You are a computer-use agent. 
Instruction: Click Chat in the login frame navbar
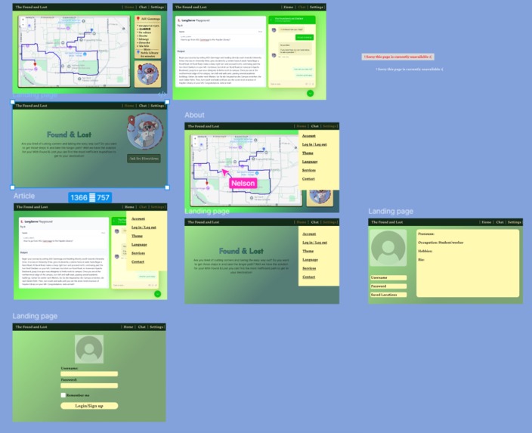pos(142,326)
